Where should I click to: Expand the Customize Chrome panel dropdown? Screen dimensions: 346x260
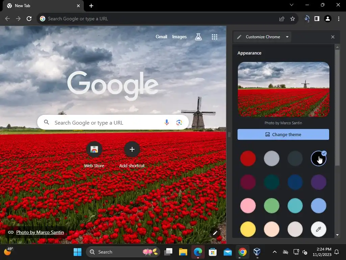click(287, 37)
